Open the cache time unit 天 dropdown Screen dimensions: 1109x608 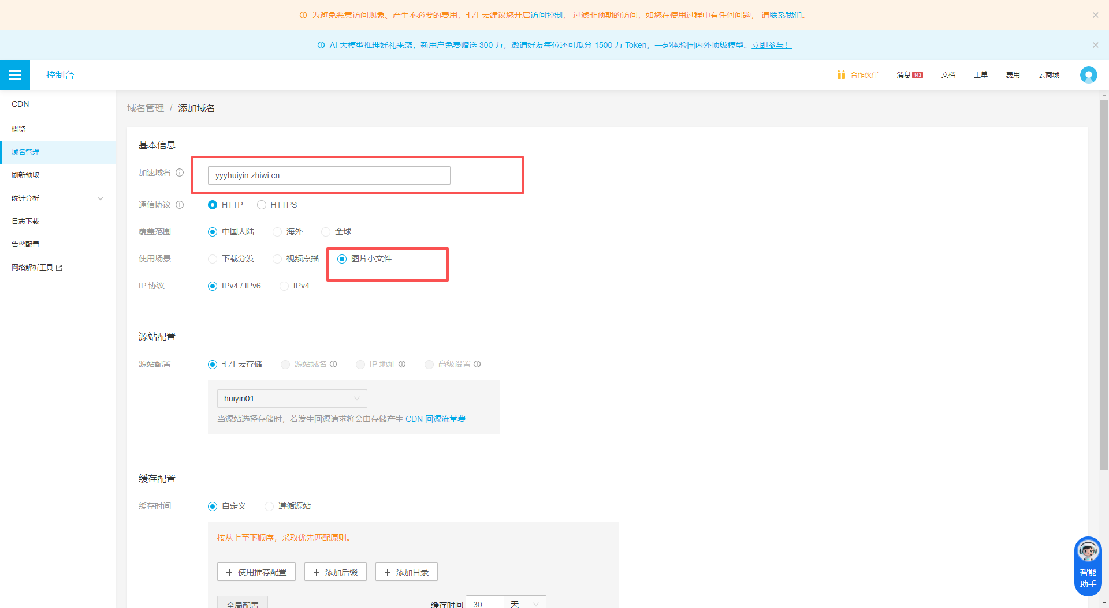(524, 603)
